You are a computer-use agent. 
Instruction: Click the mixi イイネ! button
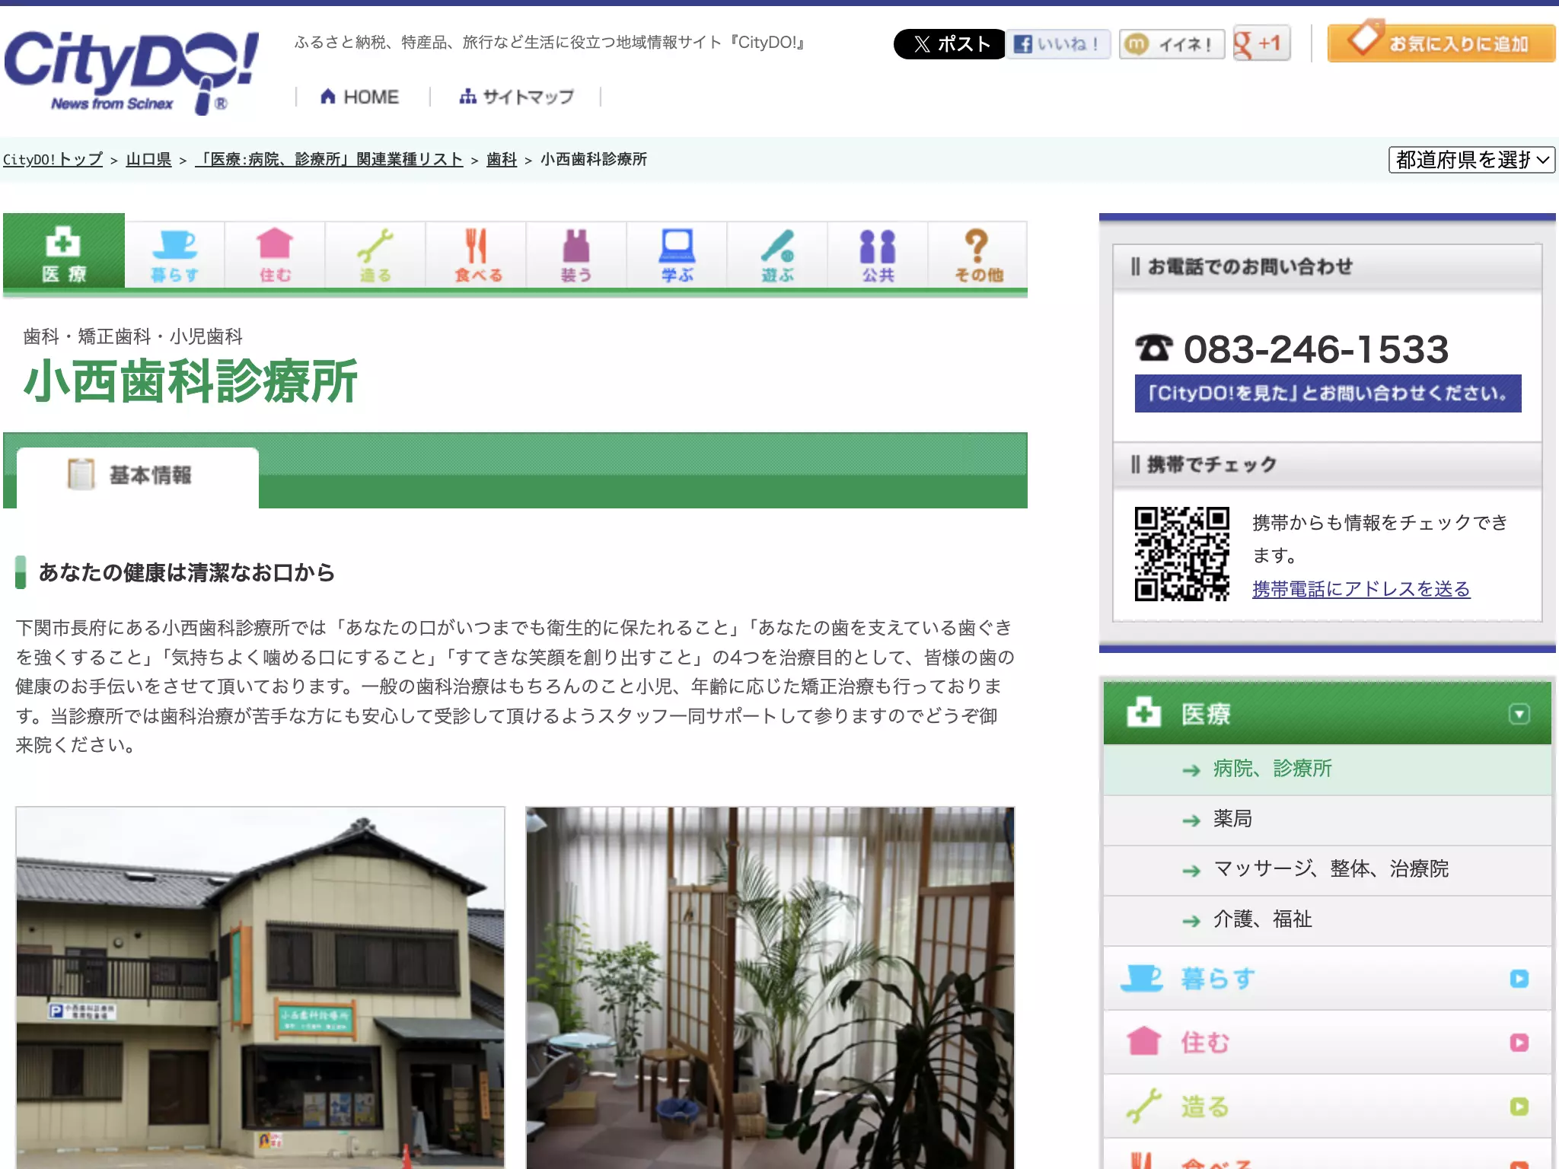(x=1172, y=44)
